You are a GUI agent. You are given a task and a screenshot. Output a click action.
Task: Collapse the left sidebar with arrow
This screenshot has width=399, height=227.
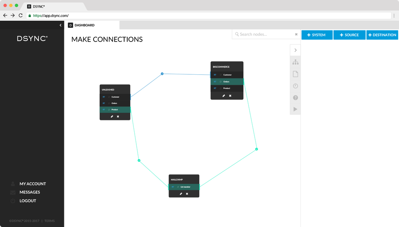[60, 25]
